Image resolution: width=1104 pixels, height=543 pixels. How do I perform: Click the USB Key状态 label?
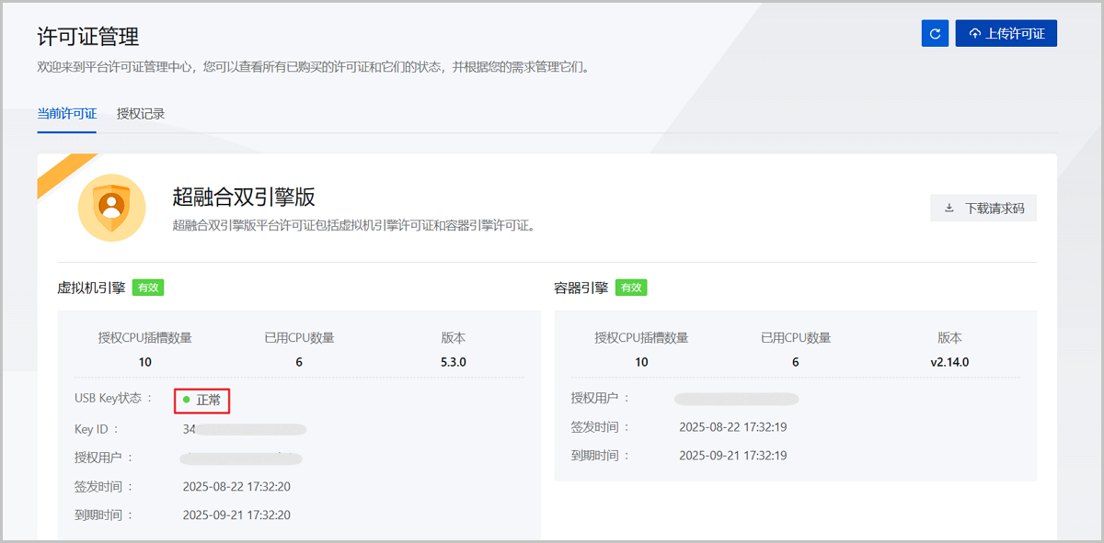(x=114, y=399)
